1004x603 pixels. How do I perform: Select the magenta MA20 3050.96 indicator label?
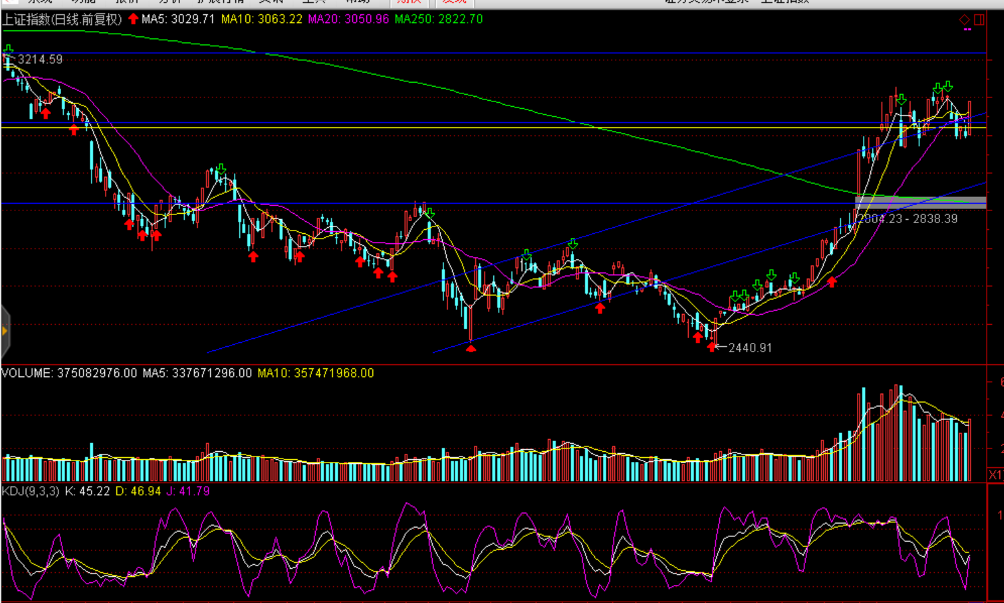[348, 19]
